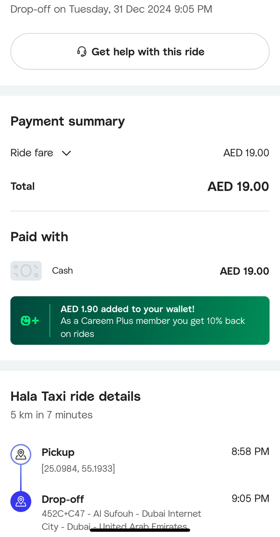Tap the Ride fare label
Image resolution: width=280 pixels, height=537 pixels.
coord(32,153)
